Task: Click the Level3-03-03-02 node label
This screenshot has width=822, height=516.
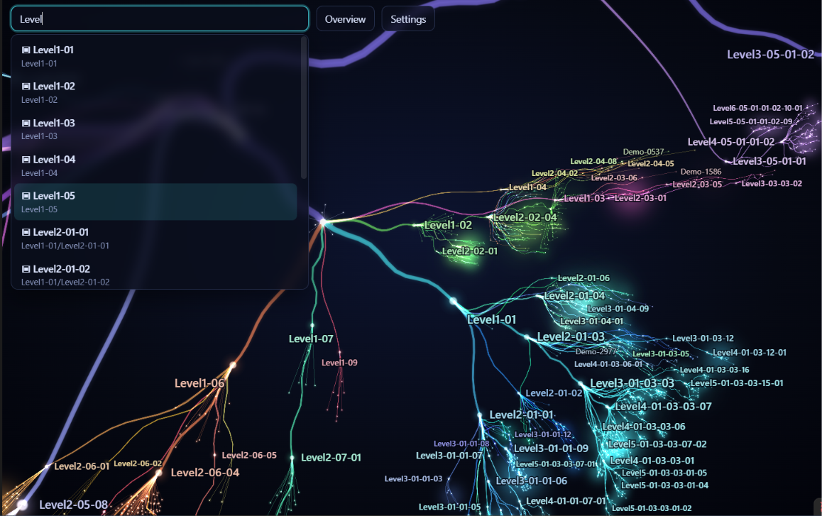Action: [771, 184]
